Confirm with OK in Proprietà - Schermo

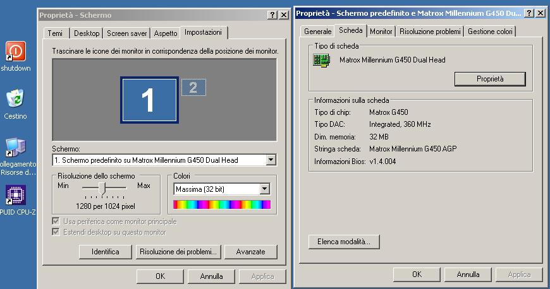coord(161,276)
